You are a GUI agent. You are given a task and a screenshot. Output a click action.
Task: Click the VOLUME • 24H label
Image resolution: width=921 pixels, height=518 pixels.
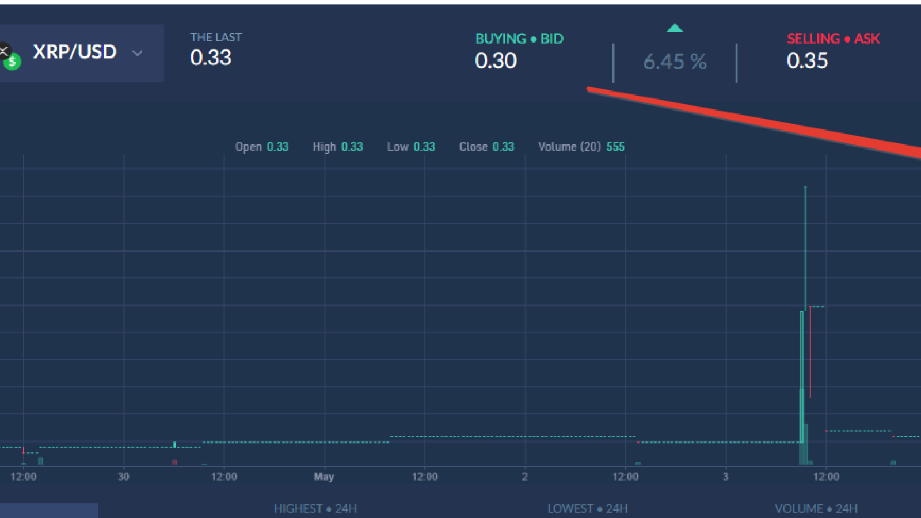tap(816, 509)
